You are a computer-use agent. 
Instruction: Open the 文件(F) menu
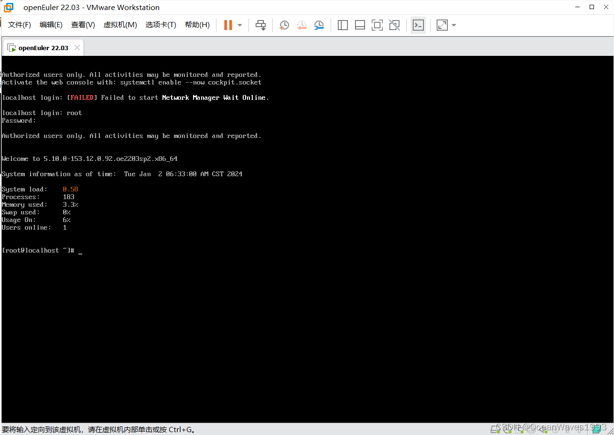(20, 25)
